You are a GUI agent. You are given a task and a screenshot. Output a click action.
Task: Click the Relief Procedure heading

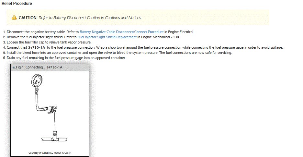[17, 4]
